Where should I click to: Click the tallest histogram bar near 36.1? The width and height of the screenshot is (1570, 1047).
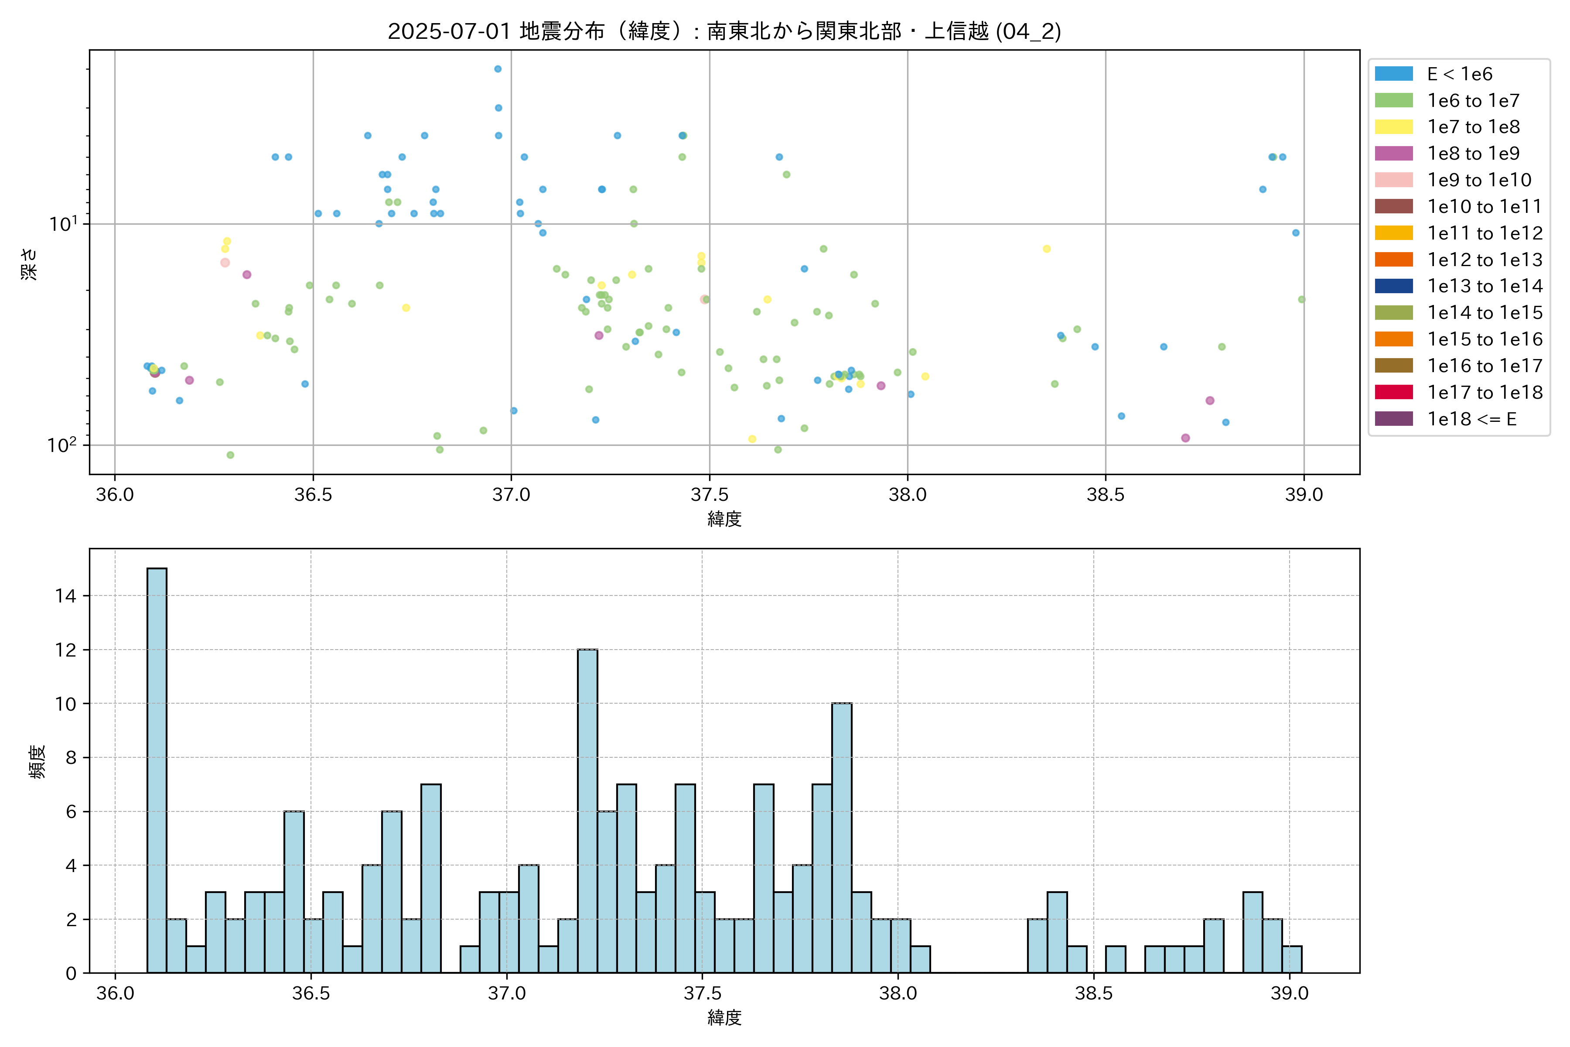(157, 770)
